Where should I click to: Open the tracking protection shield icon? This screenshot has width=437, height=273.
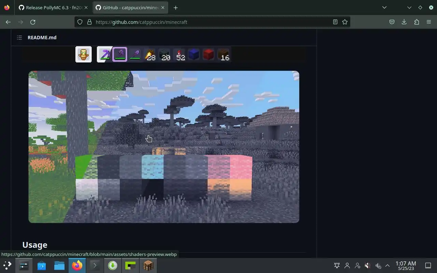pyautogui.click(x=80, y=22)
